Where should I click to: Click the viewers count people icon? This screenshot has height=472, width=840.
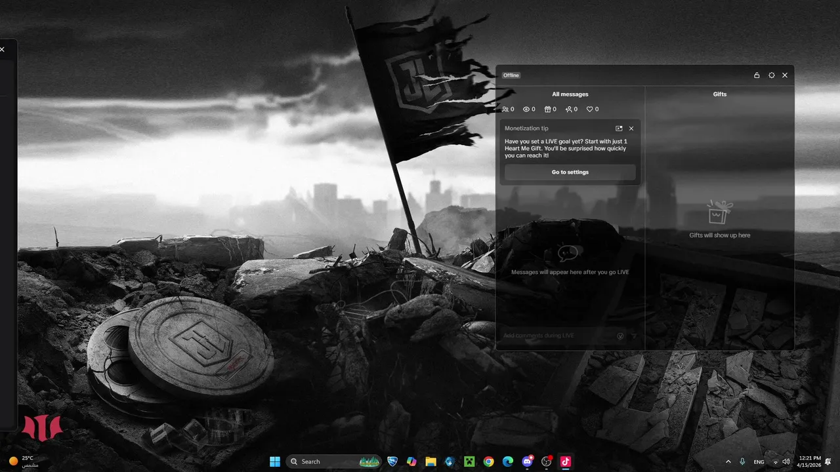(x=505, y=109)
